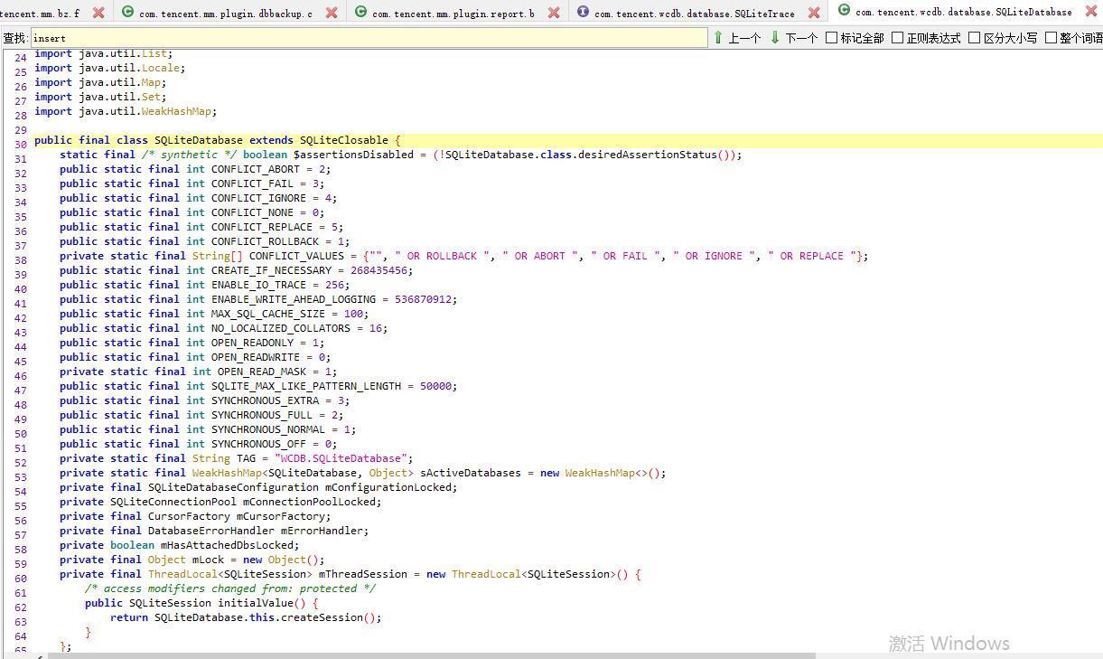Toggle the 正则表达式 checkbox
Screen dimensions: 1103x659
coord(897,38)
